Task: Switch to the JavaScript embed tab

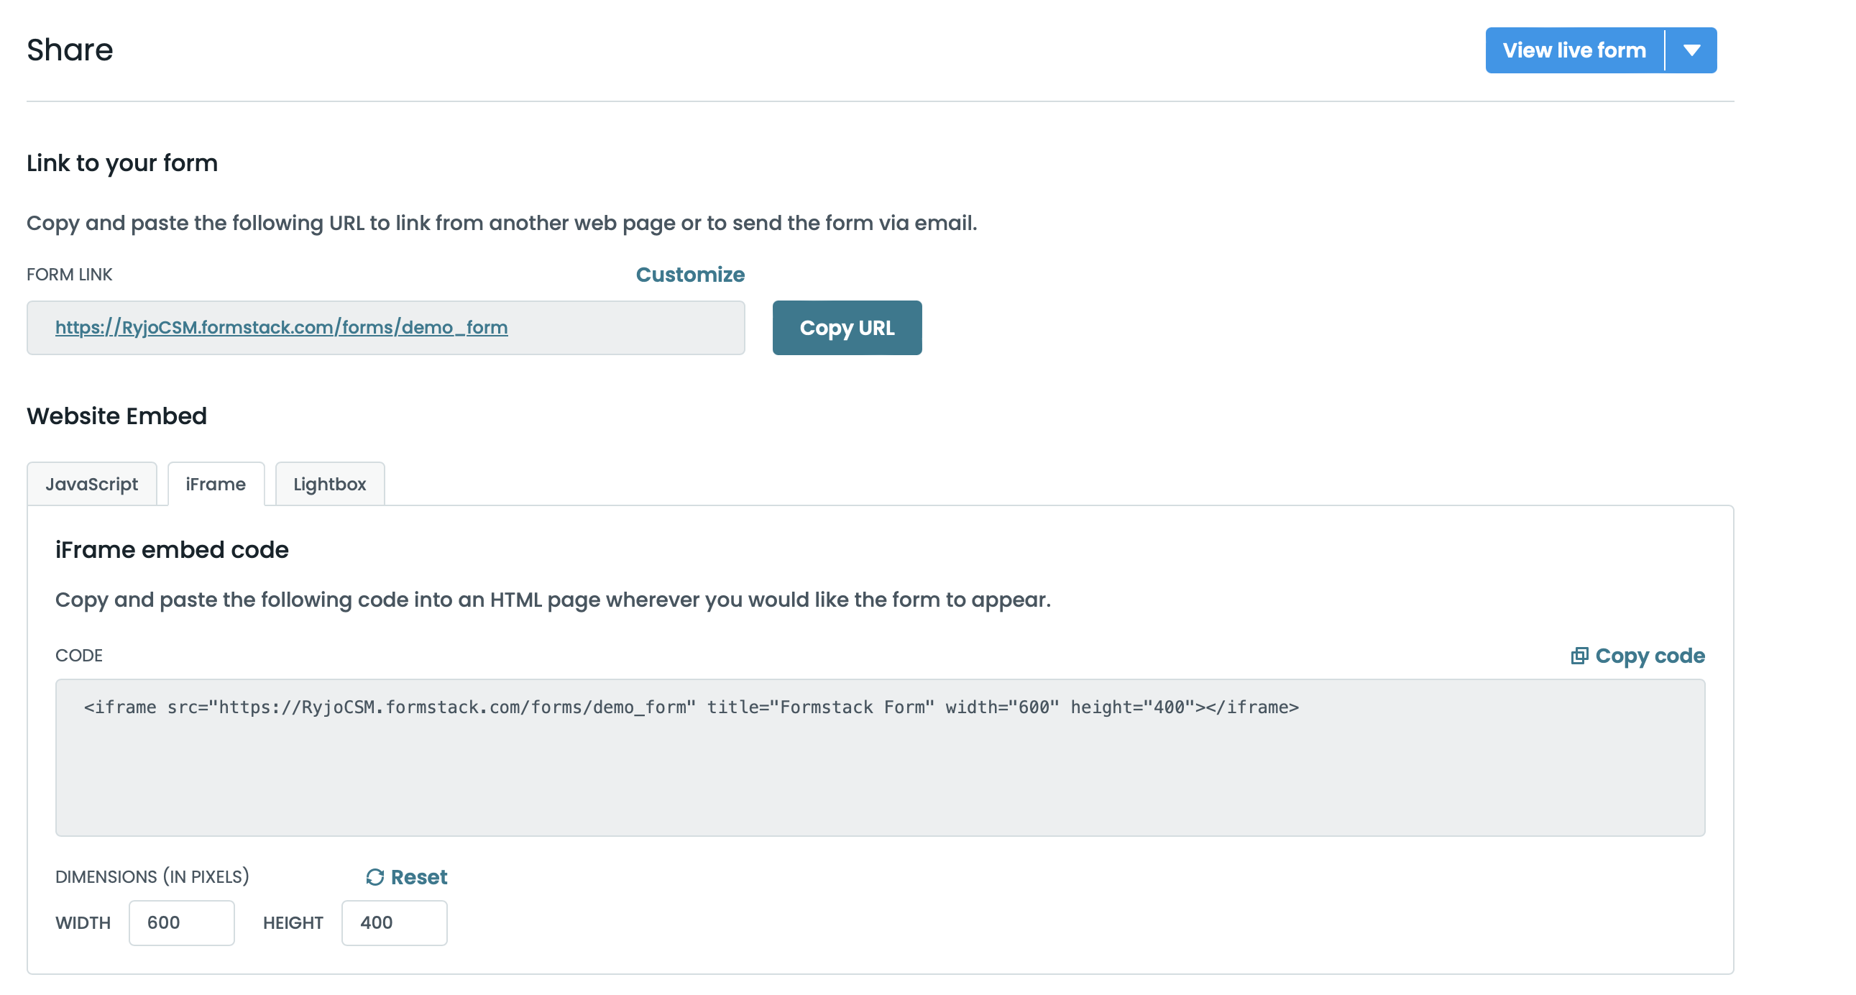Action: (x=91, y=483)
